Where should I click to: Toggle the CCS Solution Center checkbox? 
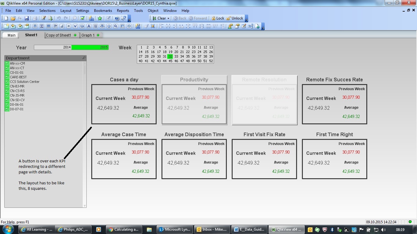pos(7,82)
